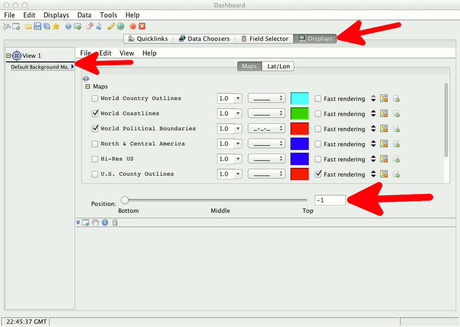Disable Fast rendering for U.S. County Outlines

[x=318, y=174]
